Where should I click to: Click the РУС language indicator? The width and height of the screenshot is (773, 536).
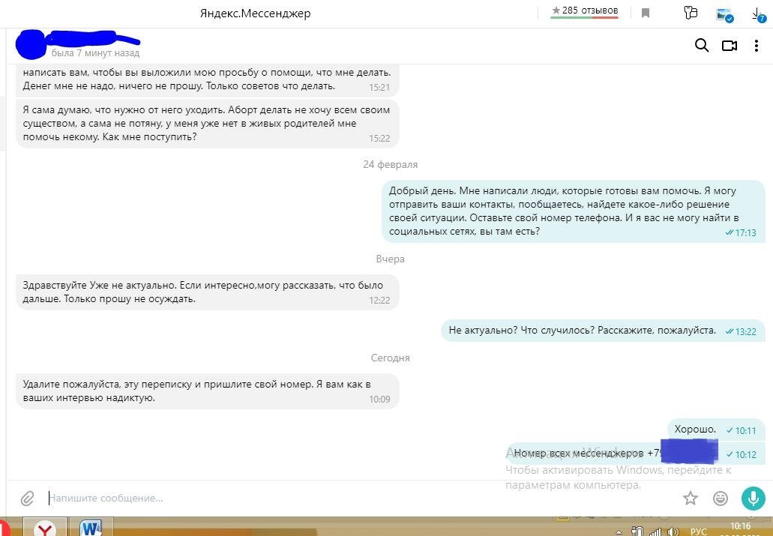pos(699,531)
